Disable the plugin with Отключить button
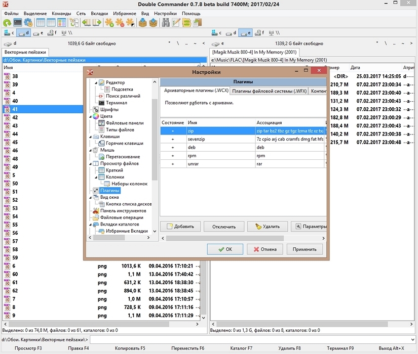 (x=223, y=227)
